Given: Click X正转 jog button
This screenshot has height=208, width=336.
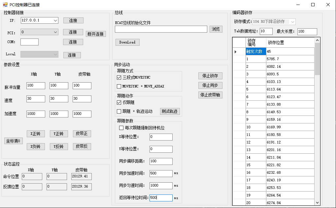Looking at the screenshot, I should pyautogui.click(x=36, y=134).
